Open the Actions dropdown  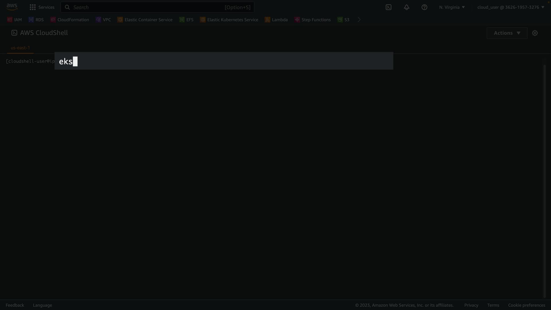[x=507, y=33]
